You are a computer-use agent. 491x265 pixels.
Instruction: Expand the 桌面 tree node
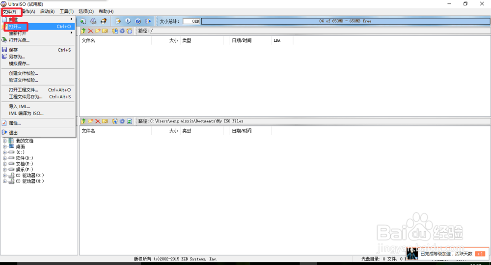(x=5, y=147)
